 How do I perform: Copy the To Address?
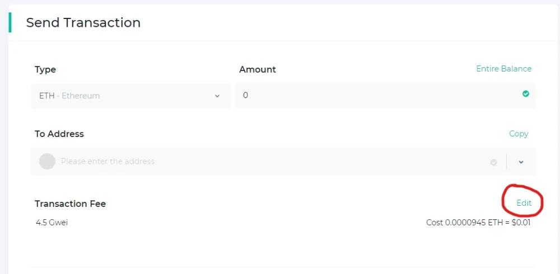(x=519, y=134)
